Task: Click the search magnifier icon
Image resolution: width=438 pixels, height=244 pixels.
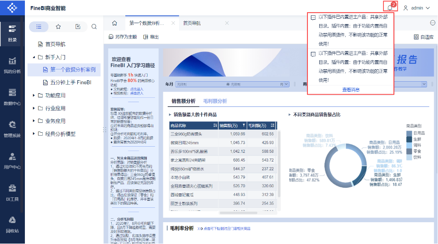Action: pos(94,27)
